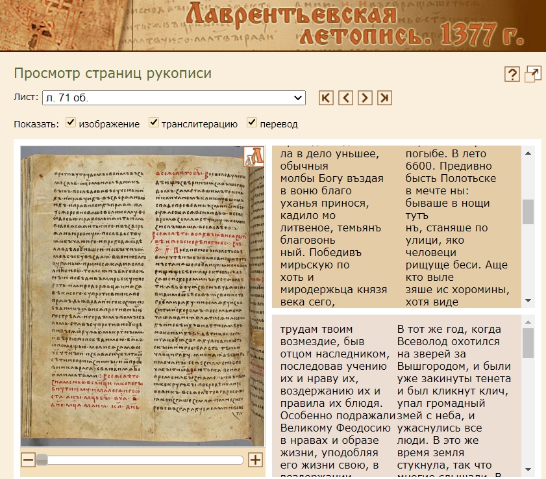
Task: Click the 'Показать:' label
Action: coord(36,124)
